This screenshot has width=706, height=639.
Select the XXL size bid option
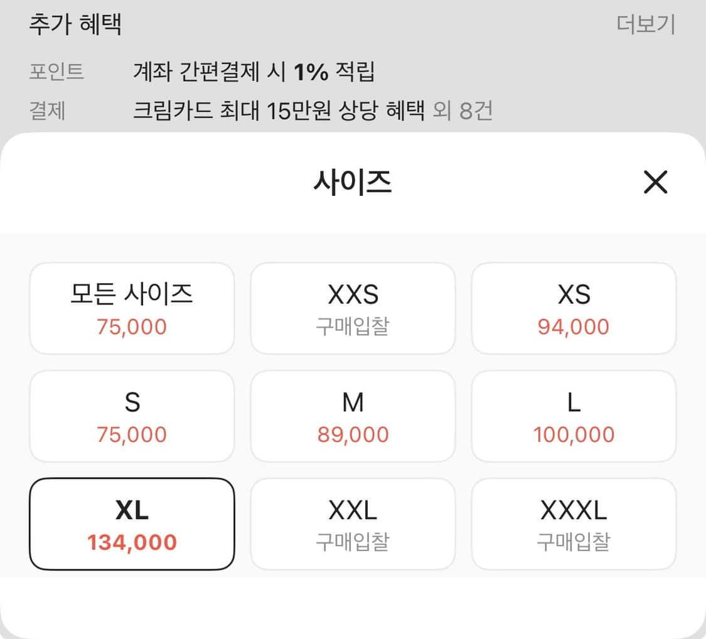pyautogui.click(x=353, y=524)
